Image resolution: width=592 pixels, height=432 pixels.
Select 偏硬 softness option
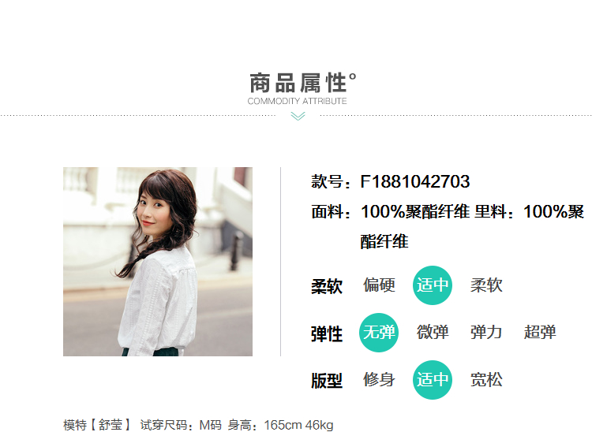point(379,285)
